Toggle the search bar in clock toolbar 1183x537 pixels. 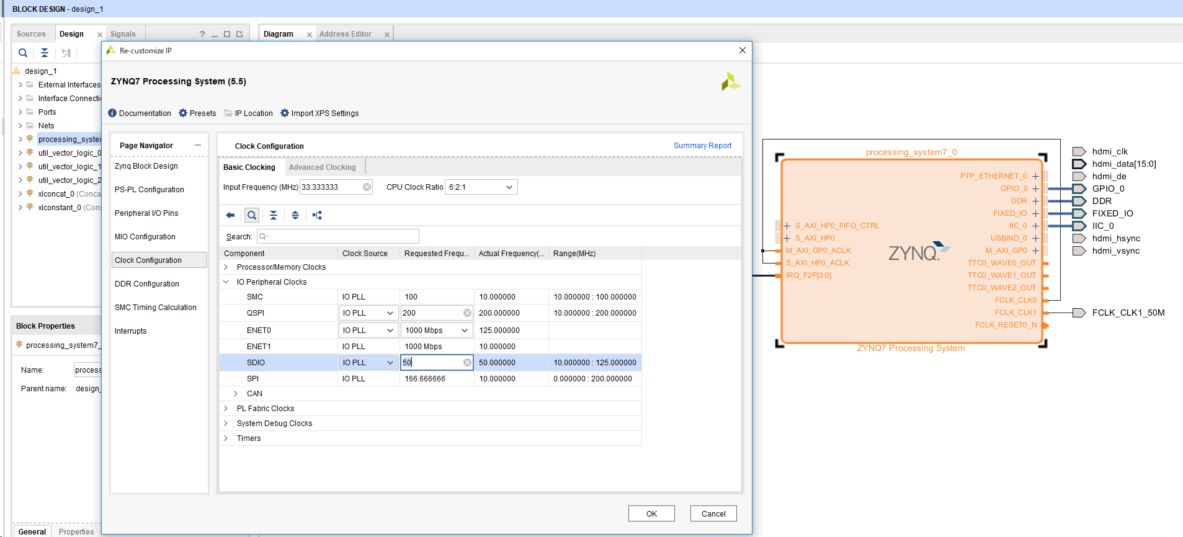point(252,215)
